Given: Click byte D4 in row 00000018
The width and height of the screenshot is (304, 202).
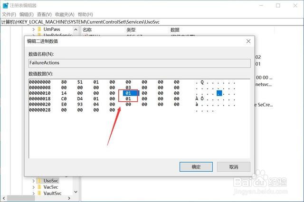Looking at the screenshot, I should click(x=80, y=99).
